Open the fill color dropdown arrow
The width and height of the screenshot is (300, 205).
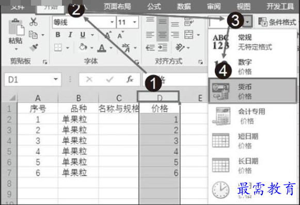pyautogui.click(x=92, y=48)
